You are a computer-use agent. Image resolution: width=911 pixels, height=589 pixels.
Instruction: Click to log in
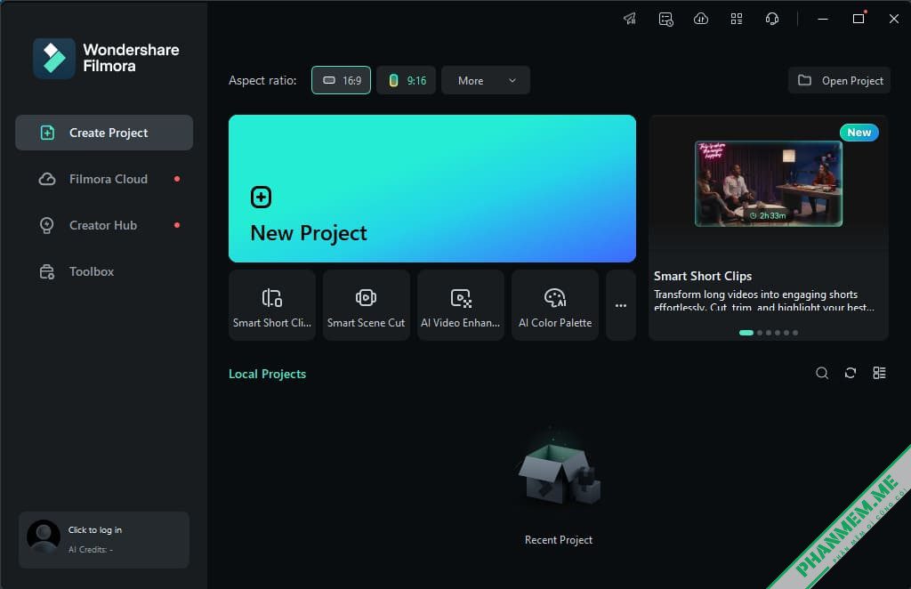click(x=95, y=529)
